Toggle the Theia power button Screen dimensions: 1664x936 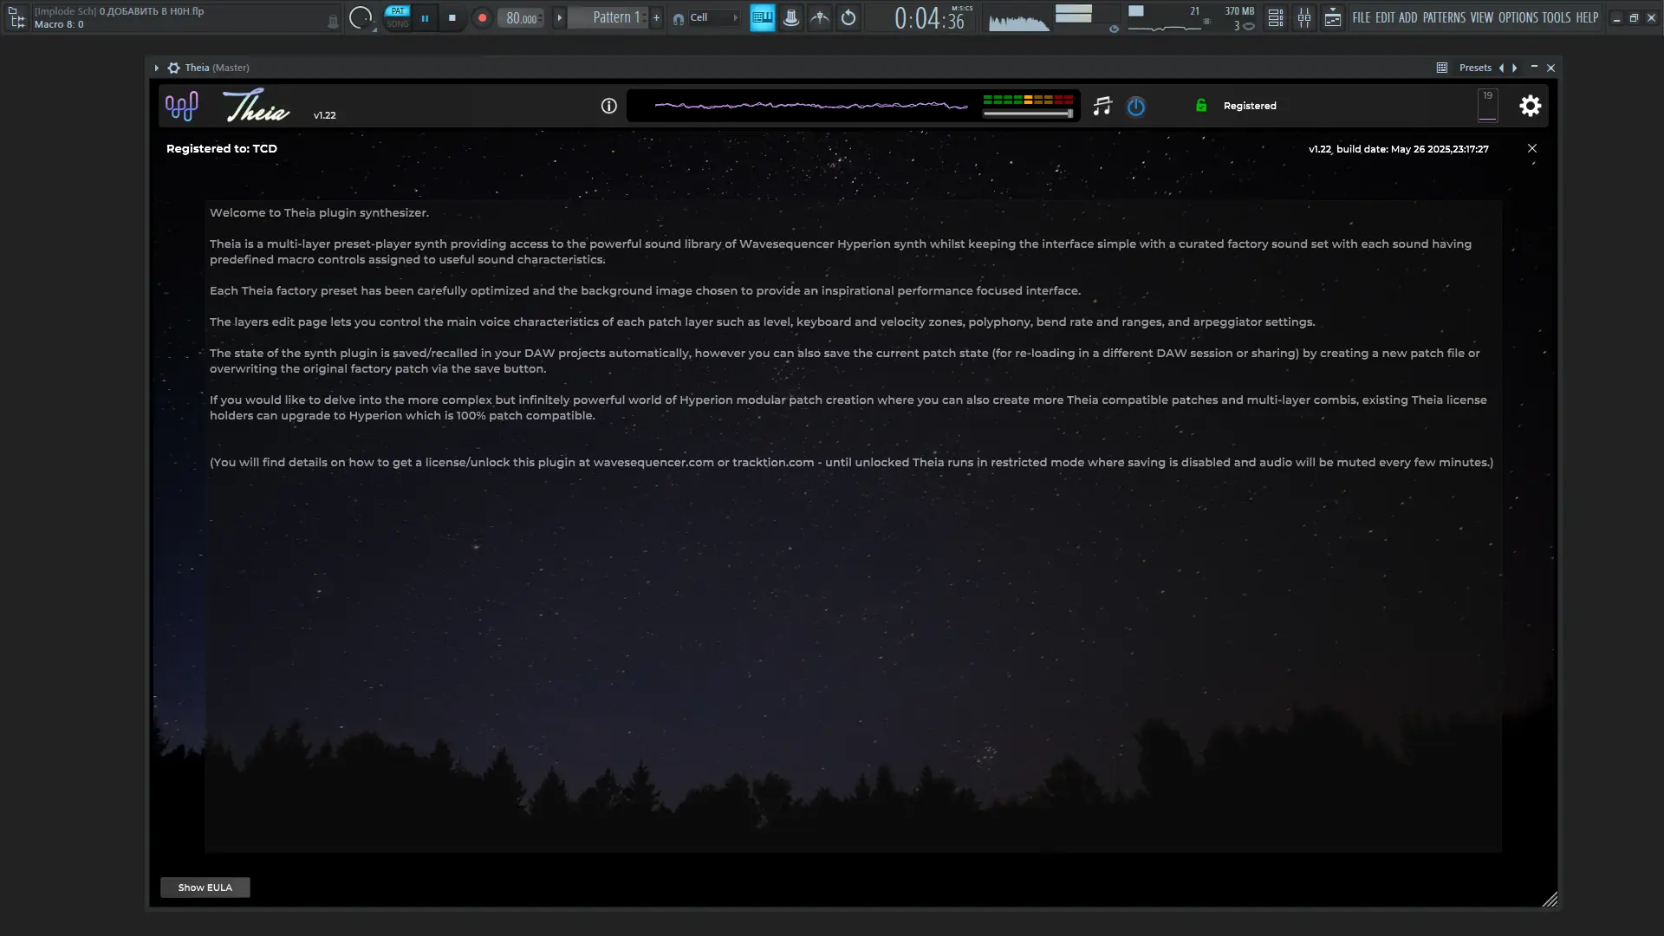(1136, 106)
